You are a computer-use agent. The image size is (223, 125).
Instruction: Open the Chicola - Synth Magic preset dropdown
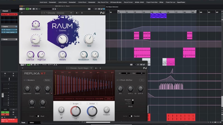[x=91, y=68]
